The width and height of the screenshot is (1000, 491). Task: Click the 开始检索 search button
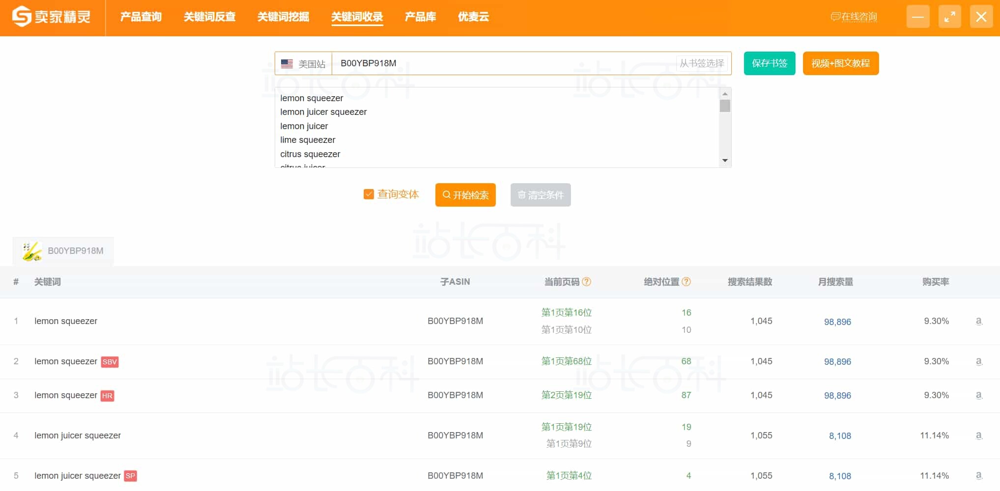click(x=465, y=195)
